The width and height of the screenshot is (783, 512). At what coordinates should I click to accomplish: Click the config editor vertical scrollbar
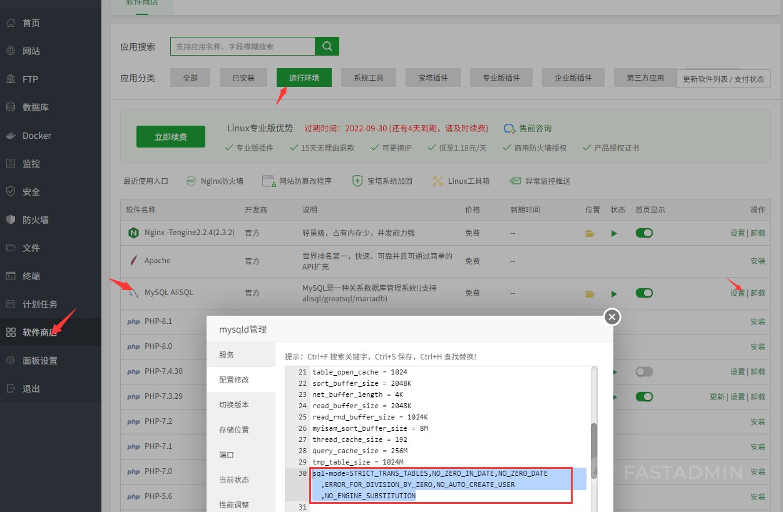click(x=594, y=451)
